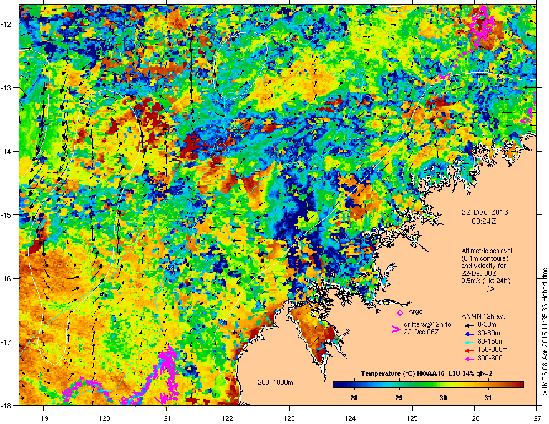Click the 'ANMN 12h av.' legend heading

[x=483, y=317]
